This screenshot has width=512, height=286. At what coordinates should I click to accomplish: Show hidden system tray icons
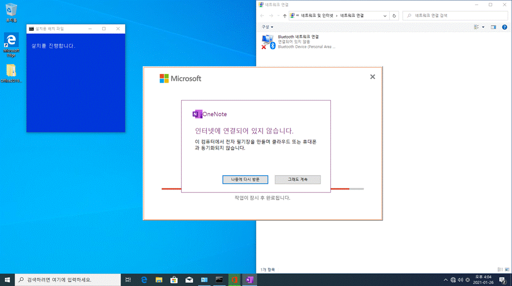(x=445, y=280)
